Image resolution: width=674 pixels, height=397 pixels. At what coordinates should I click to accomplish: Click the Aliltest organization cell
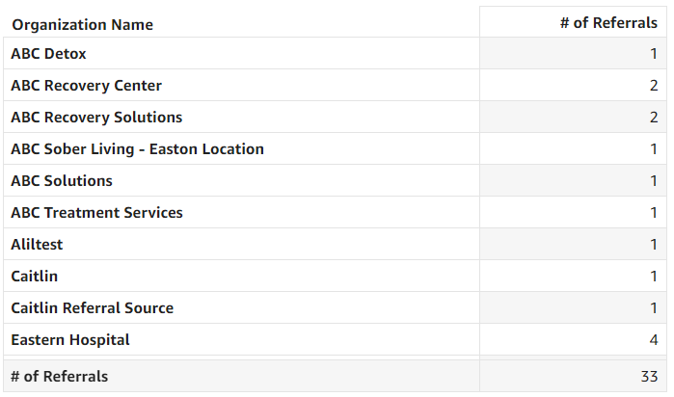click(x=37, y=245)
